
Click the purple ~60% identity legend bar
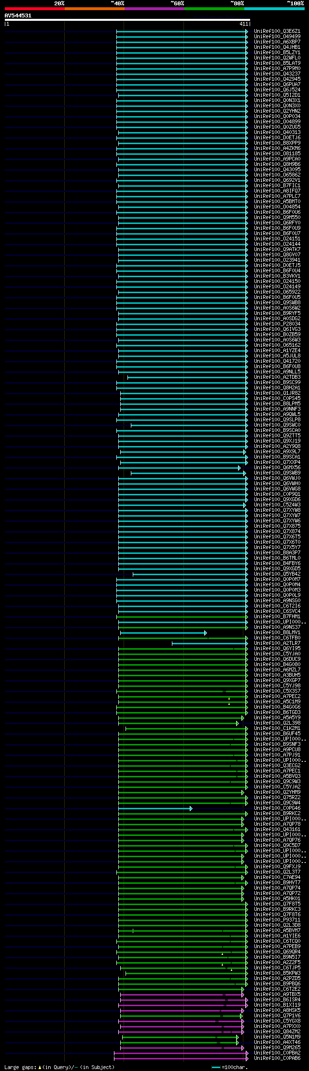(154, 9)
